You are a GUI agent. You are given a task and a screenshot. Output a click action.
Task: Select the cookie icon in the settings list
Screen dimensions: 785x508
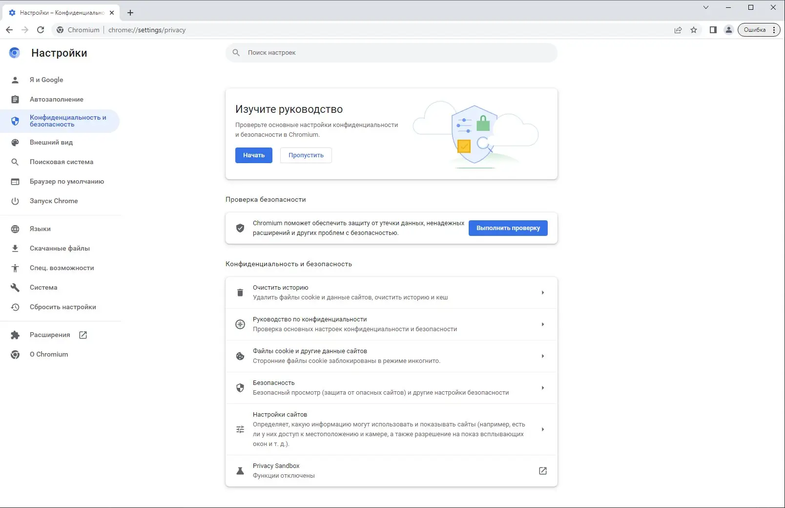(x=240, y=356)
